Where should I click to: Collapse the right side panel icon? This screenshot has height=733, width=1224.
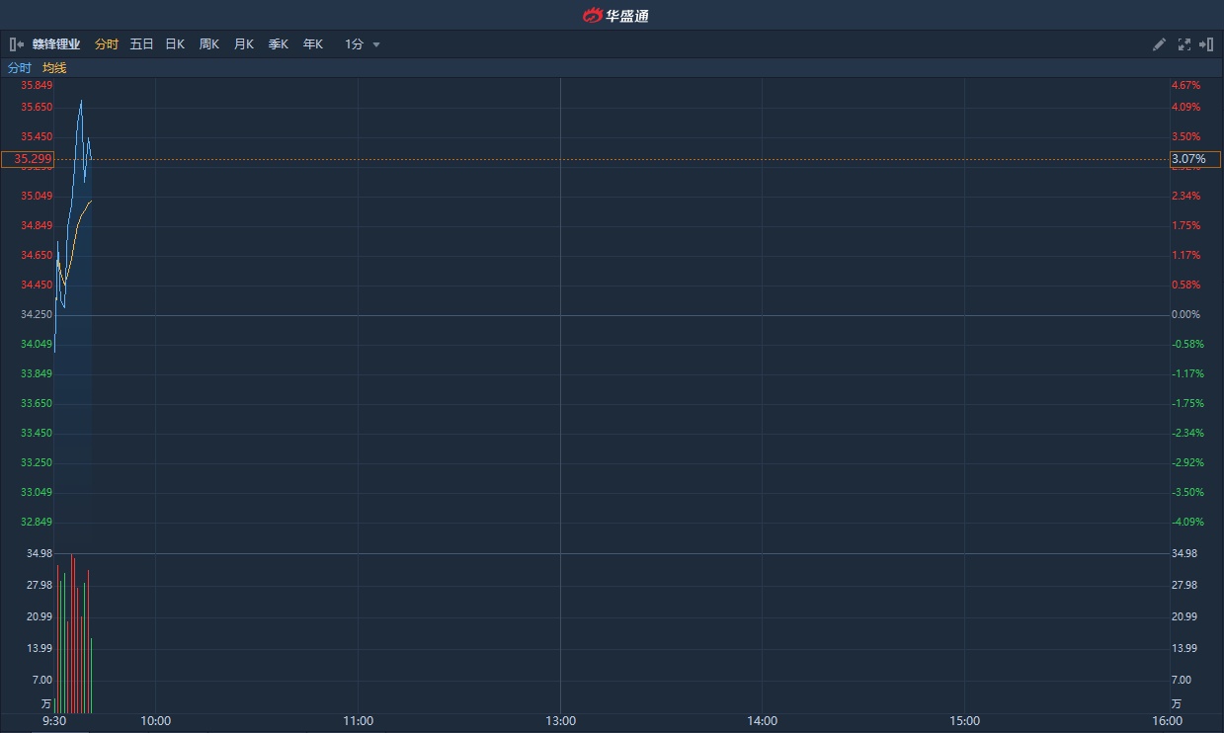[1206, 44]
